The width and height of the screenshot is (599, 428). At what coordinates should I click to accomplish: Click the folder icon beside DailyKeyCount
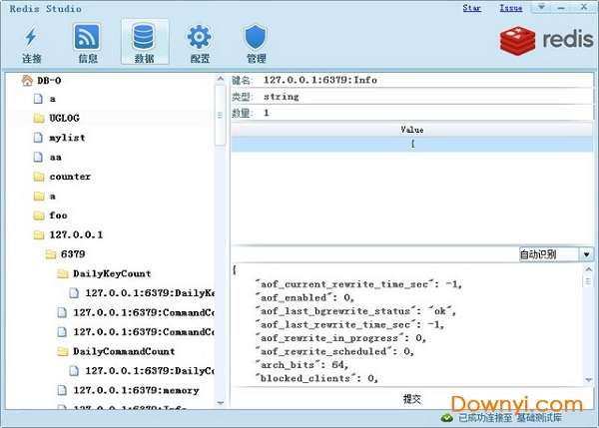point(63,273)
